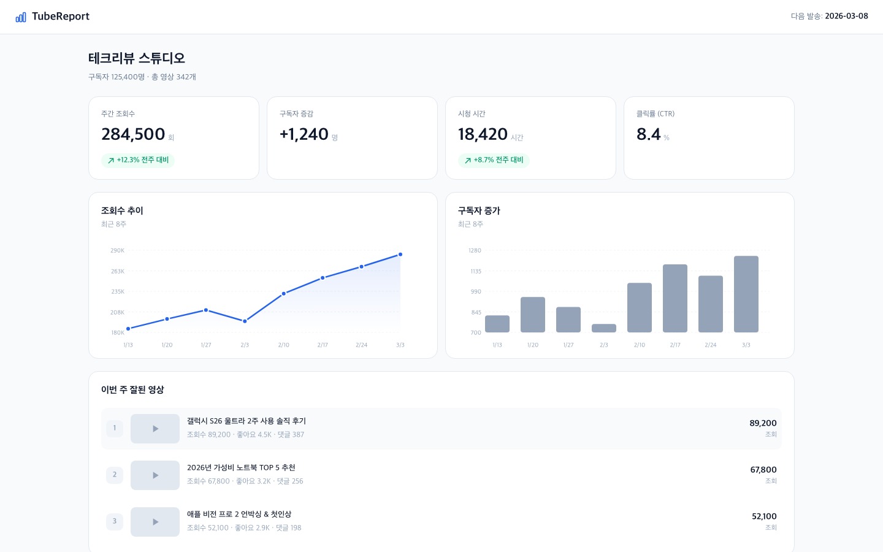Viewport: 883px width, 552px height.
Task: Select the 3/3 bar in 구독자 증가 chart
Action: pyautogui.click(x=746, y=294)
